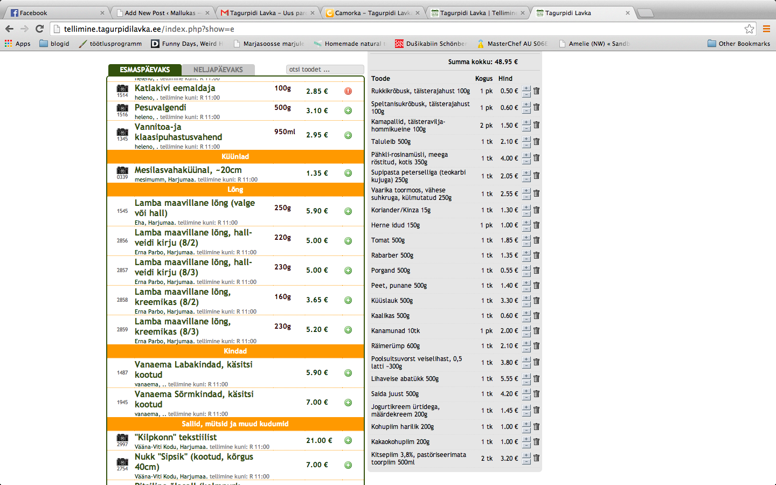Image resolution: width=776 pixels, height=485 pixels.
Task: Add Vanaema Labakindad to cart
Action: (x=348, y=373)
